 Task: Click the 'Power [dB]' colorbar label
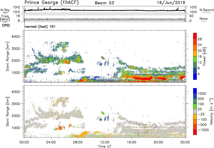pos(204,56)
